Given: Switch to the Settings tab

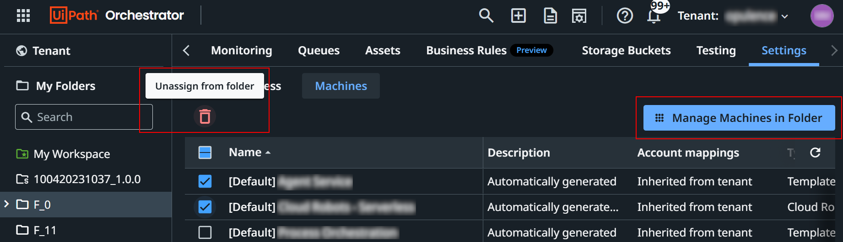Looking at the screenshot, I should pyautogui.click(x=784, y=50).
